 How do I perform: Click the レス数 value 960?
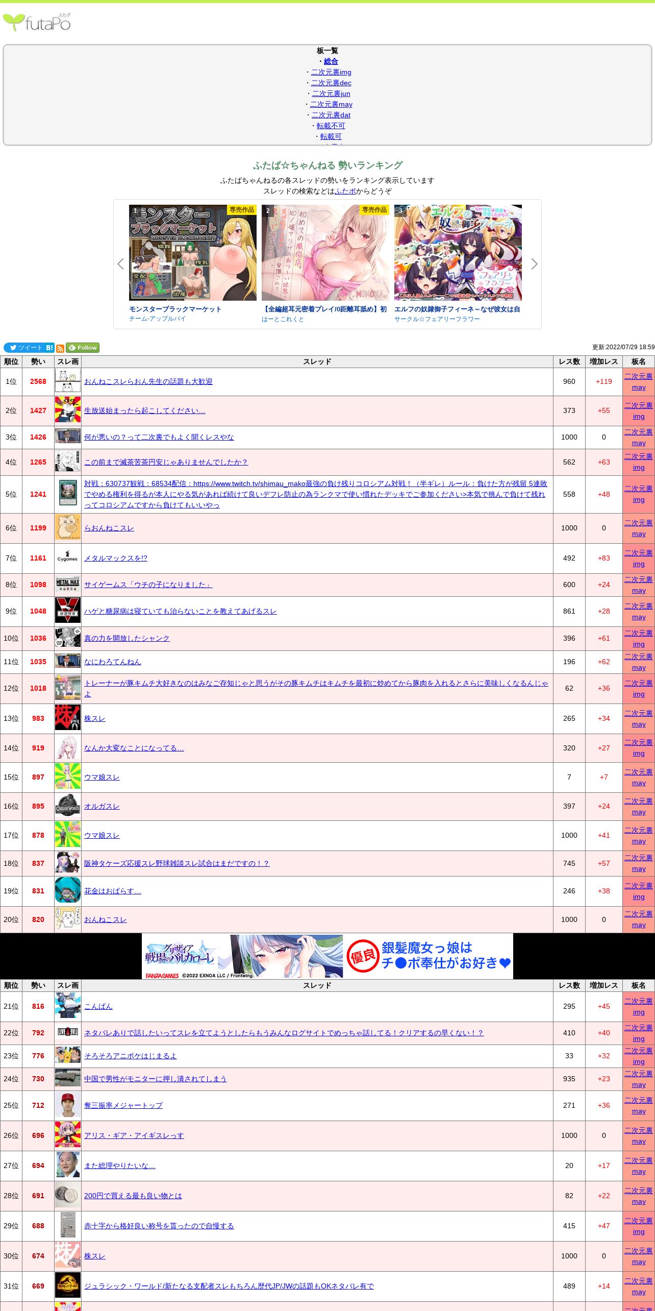569,381
